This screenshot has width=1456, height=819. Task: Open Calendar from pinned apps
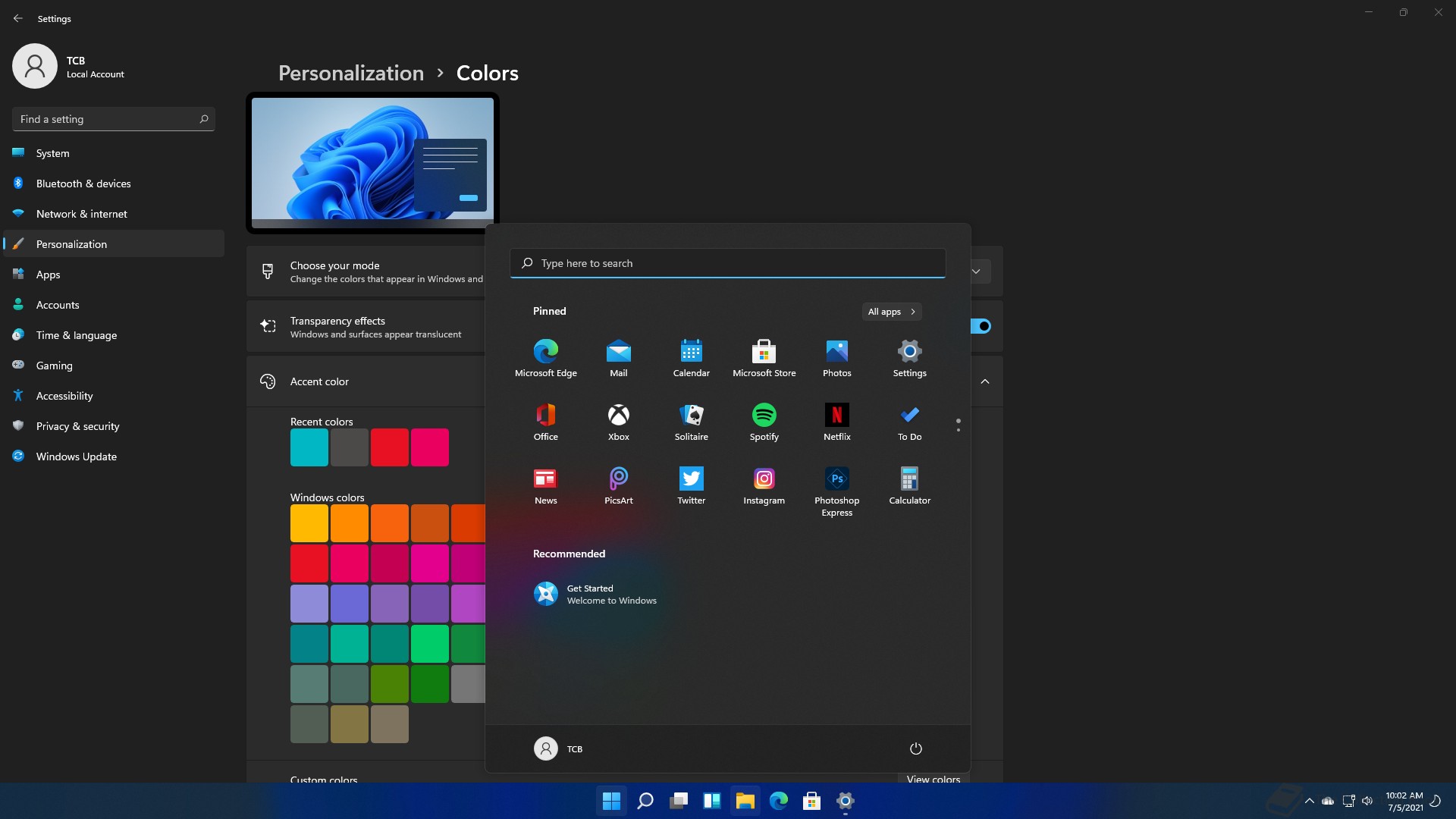692,358
